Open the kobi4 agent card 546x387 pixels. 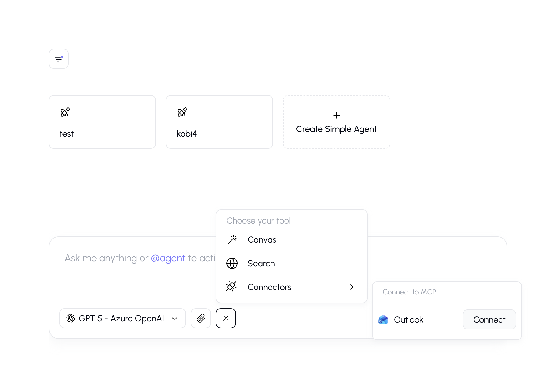[219, 122]
